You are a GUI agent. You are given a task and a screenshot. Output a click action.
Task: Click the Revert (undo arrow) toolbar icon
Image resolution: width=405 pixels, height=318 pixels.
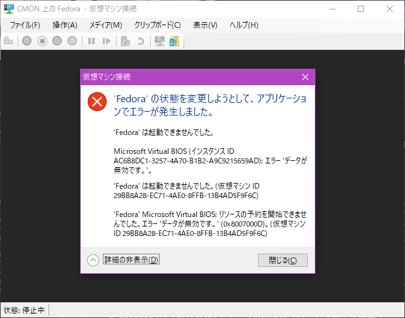click(x=140, y=41)
